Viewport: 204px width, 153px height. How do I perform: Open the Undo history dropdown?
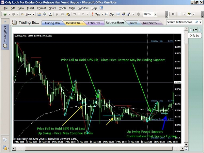(x=79, y=14)
